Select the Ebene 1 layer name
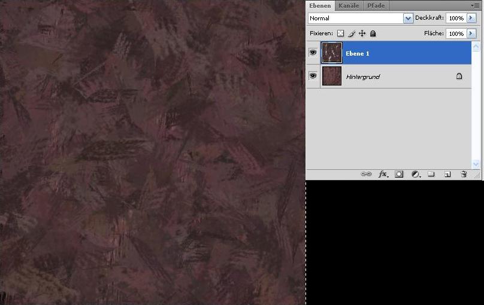Image resolution: width=484 pixels, height=305 pixels. (x=358, y=54)
